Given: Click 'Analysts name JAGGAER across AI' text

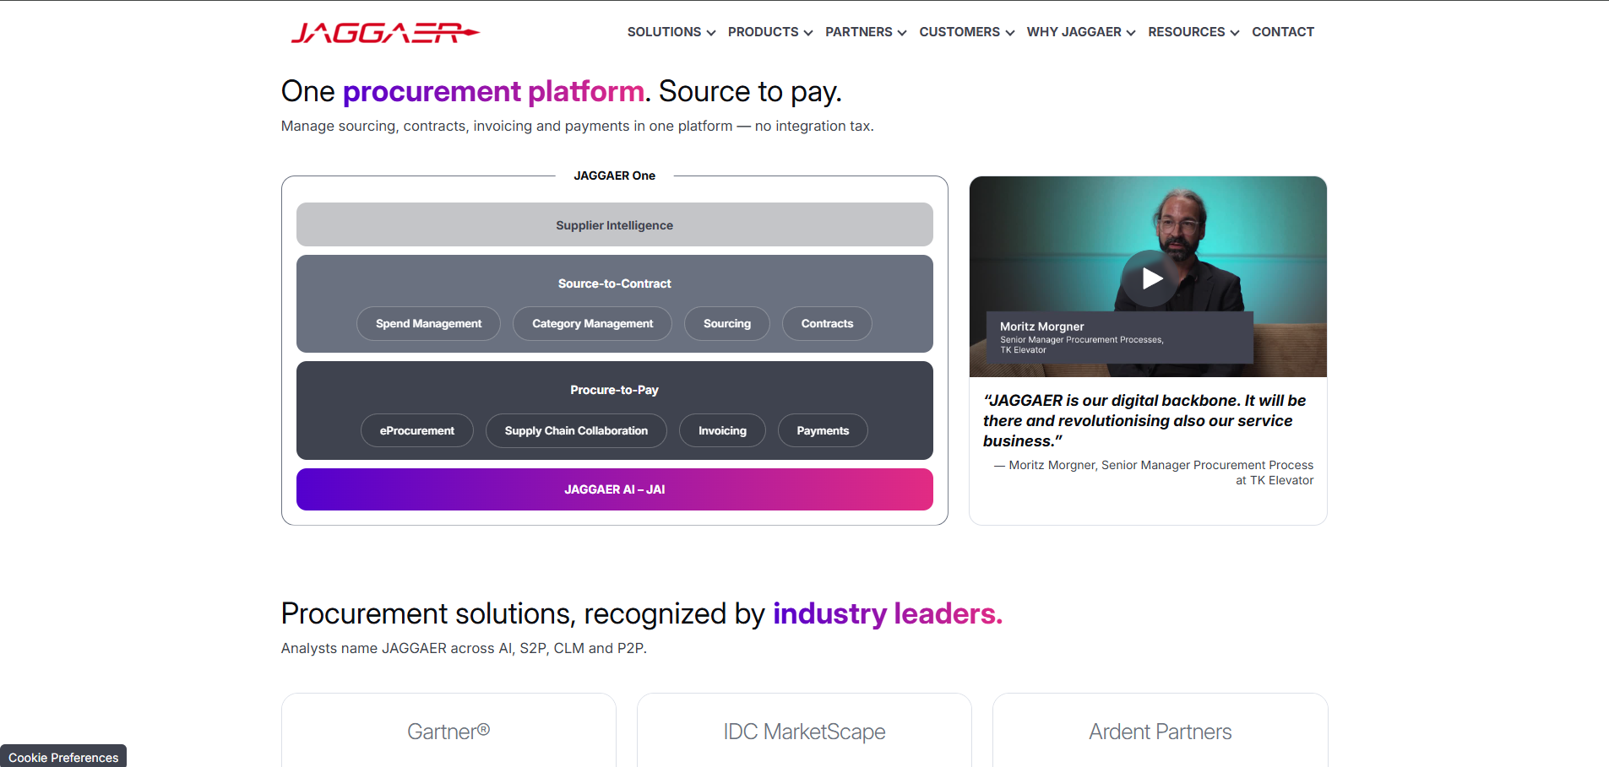Looking at the screenshot, I should (464, 648).
